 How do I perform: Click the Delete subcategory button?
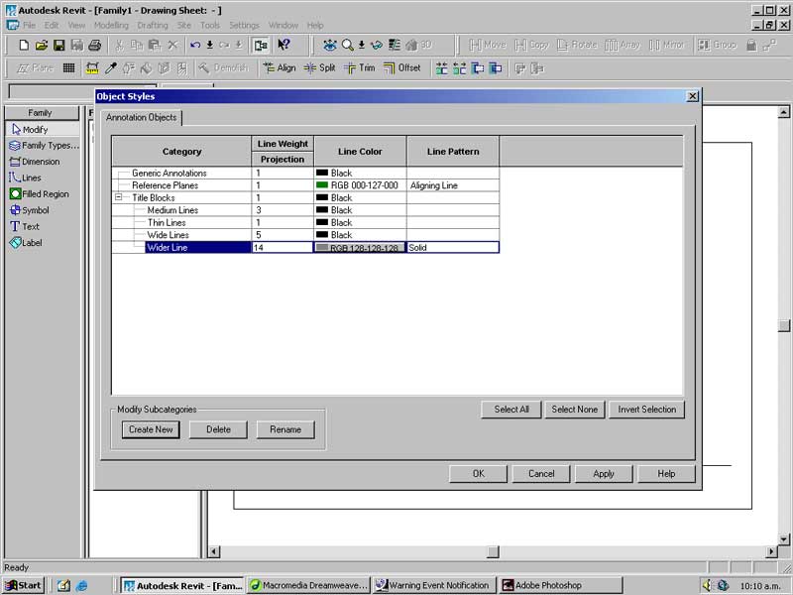point(218,429)
